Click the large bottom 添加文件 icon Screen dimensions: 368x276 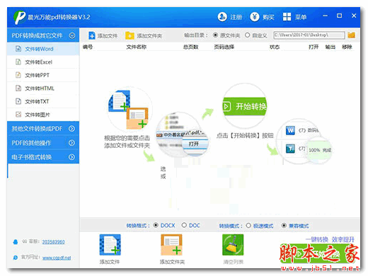click(x=110, y=245)
